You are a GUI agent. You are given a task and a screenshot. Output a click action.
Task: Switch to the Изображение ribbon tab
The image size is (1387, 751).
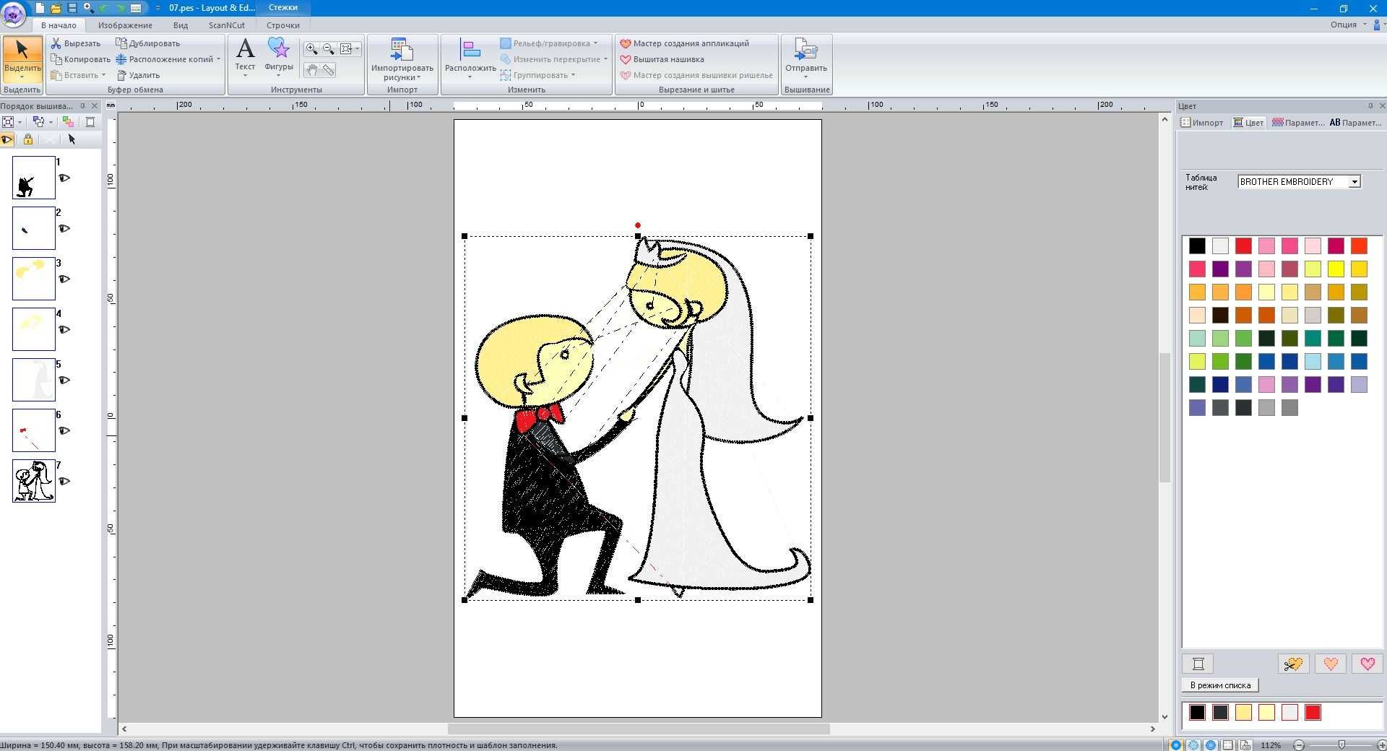125,25
